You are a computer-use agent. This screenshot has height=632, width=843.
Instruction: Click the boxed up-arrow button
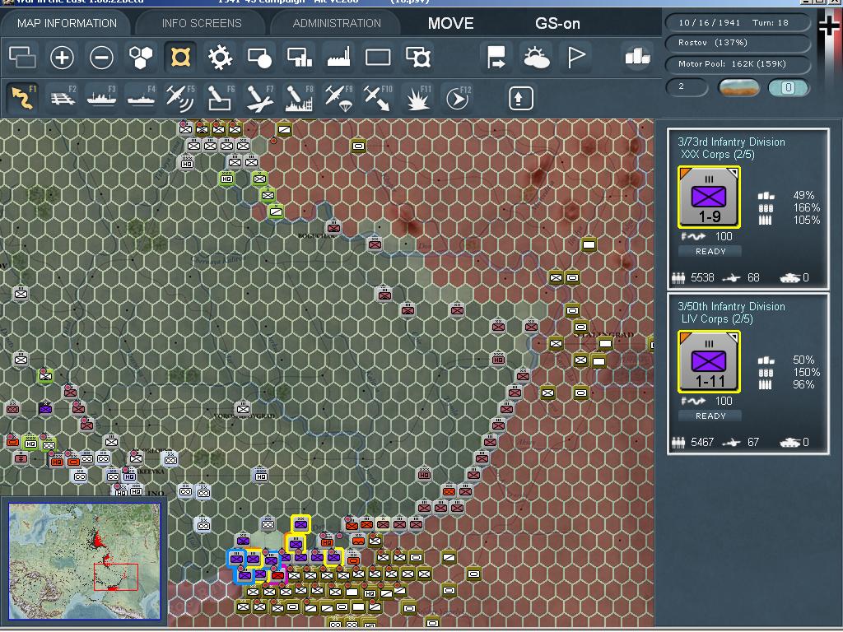click(x=520, y=98)
